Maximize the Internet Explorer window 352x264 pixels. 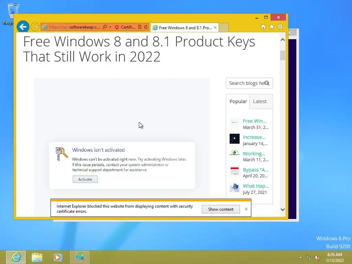(x=266, y=18)
